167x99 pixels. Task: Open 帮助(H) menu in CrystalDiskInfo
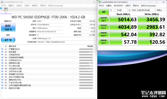pos(43,5)
